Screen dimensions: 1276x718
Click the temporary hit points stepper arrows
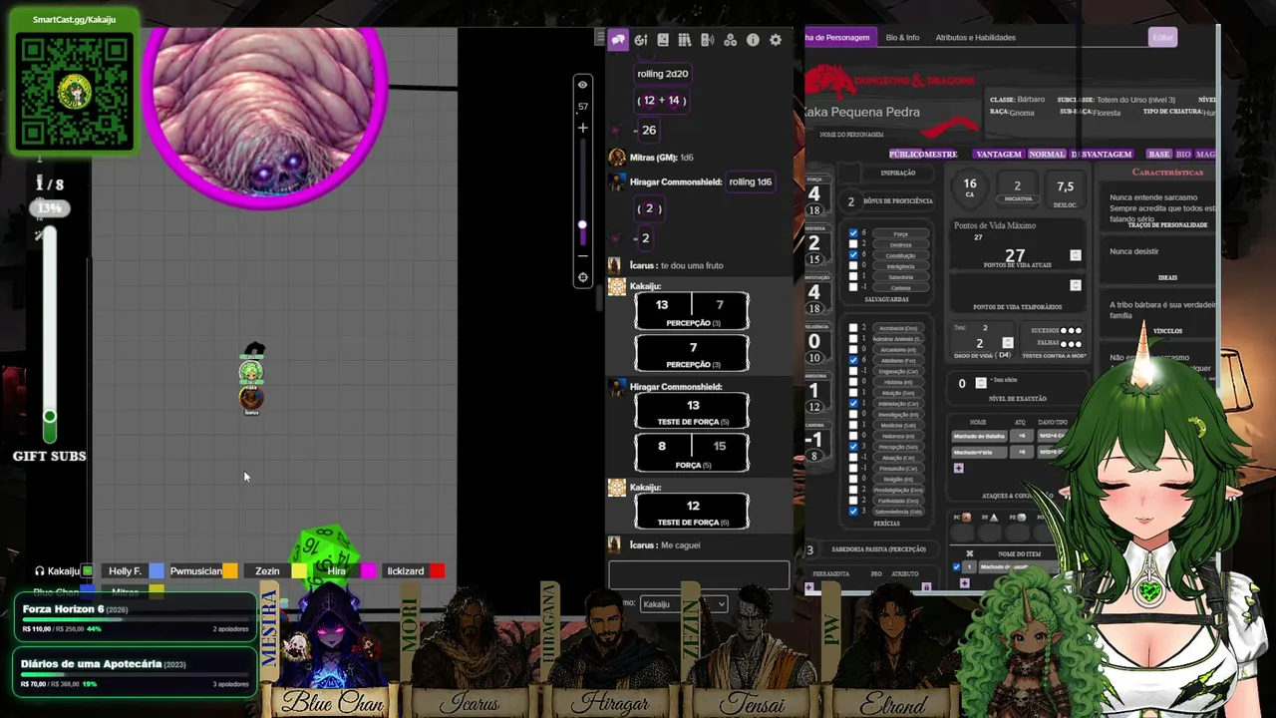click(x=1075, y=285)
